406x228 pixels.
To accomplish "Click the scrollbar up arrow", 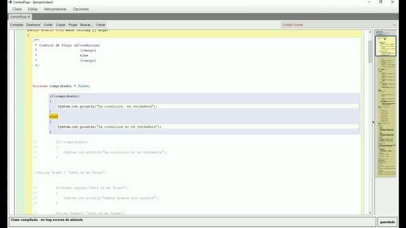I will [370, 32].
